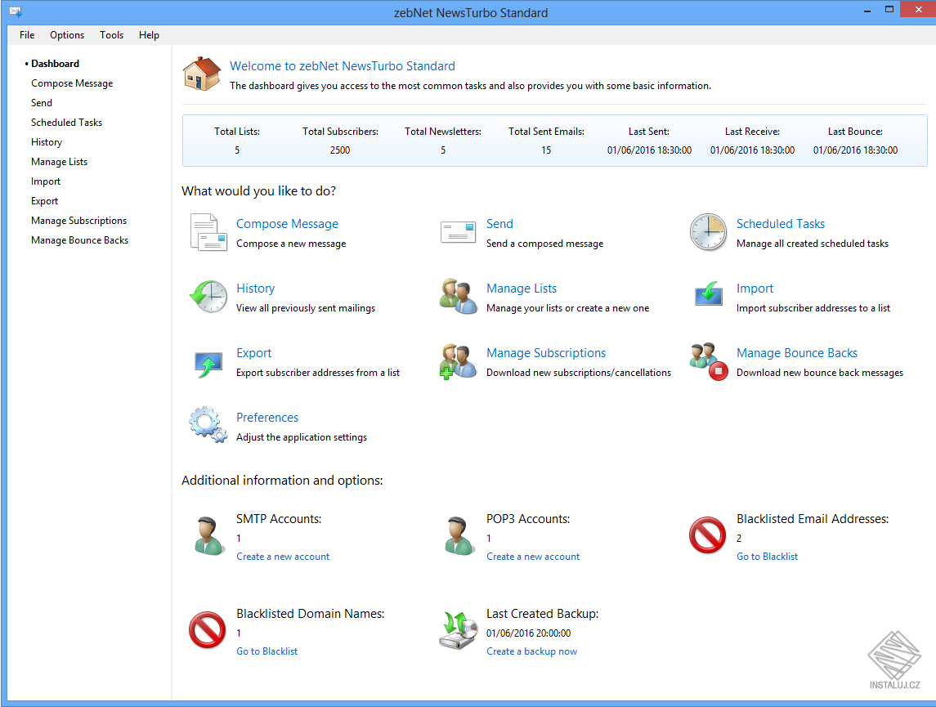This screenshot has height=707, width=936.
Task: Open Send from the sidebar
Action: tap(42, 103)
